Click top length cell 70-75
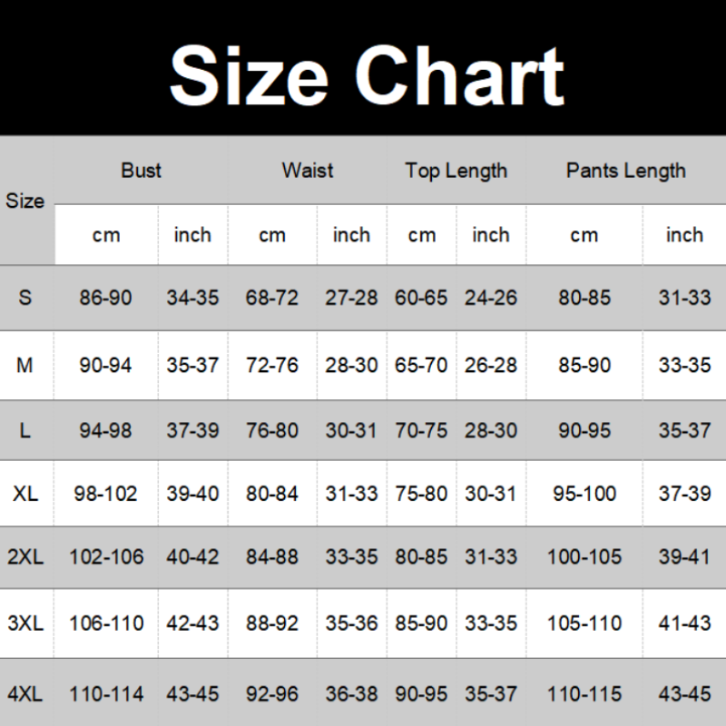This screenshot has width=726, height=726. click(x=421, y=431)
